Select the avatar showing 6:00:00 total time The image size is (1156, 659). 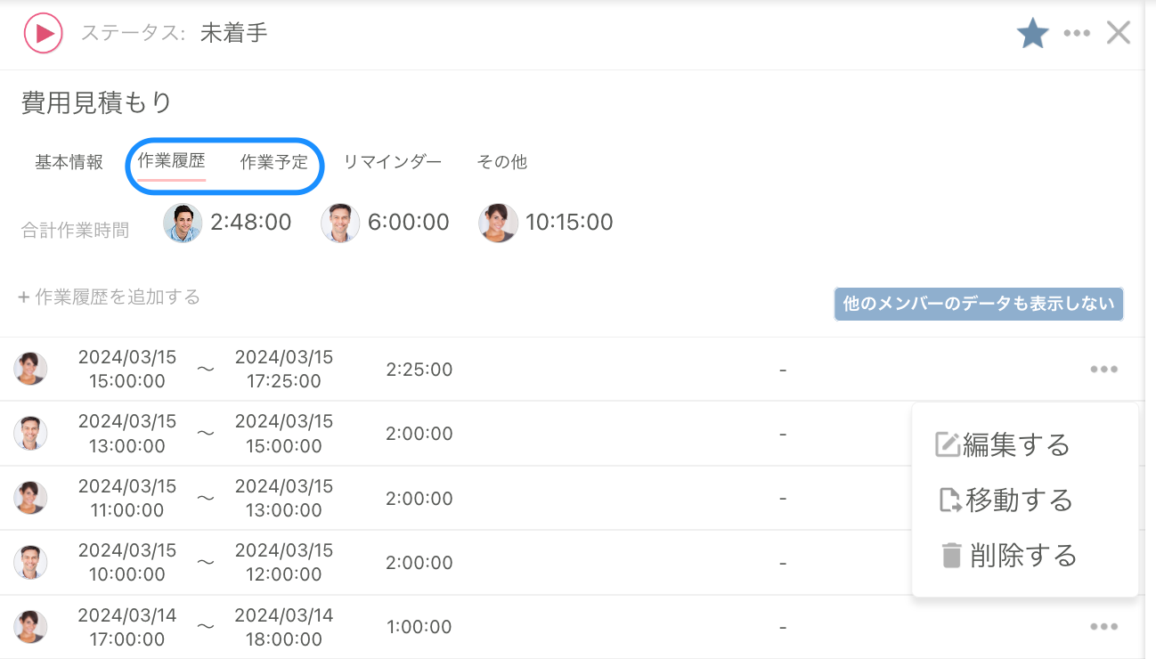[340, 222]
